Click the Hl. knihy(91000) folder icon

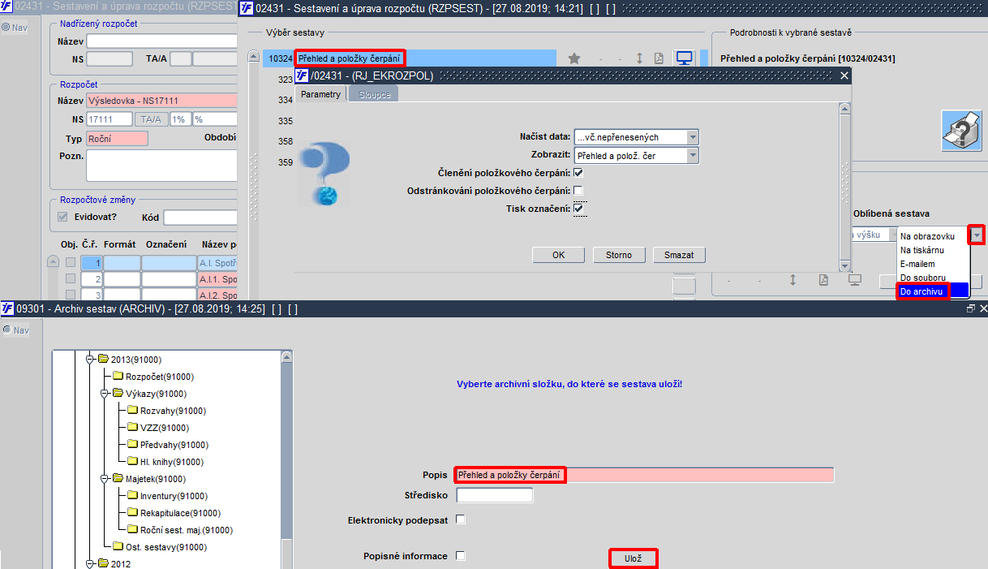133,461
